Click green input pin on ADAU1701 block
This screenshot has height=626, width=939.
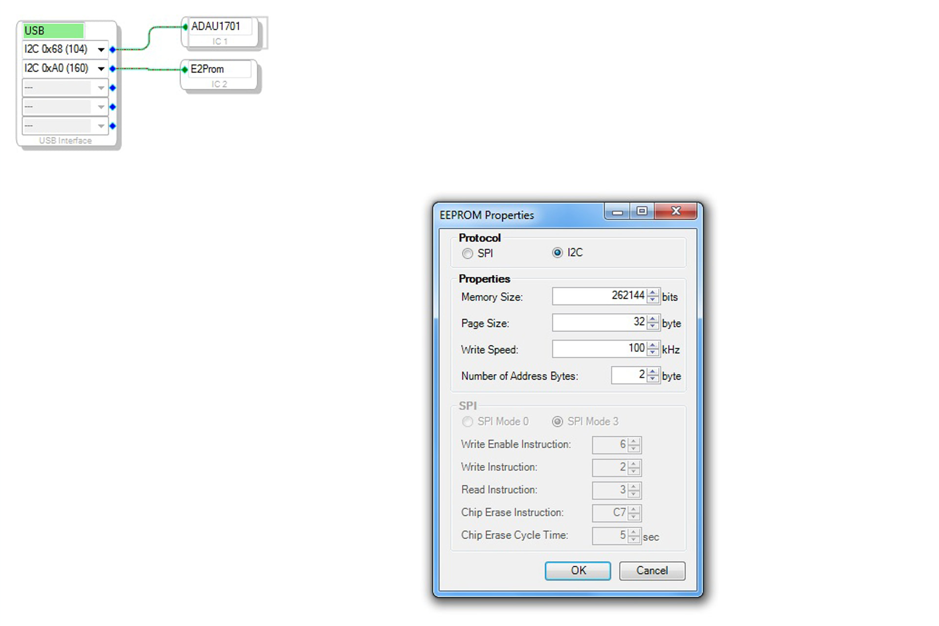(185, 27)
